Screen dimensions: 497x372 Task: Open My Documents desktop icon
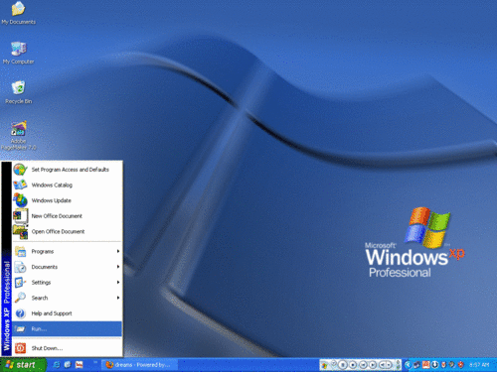19,14
